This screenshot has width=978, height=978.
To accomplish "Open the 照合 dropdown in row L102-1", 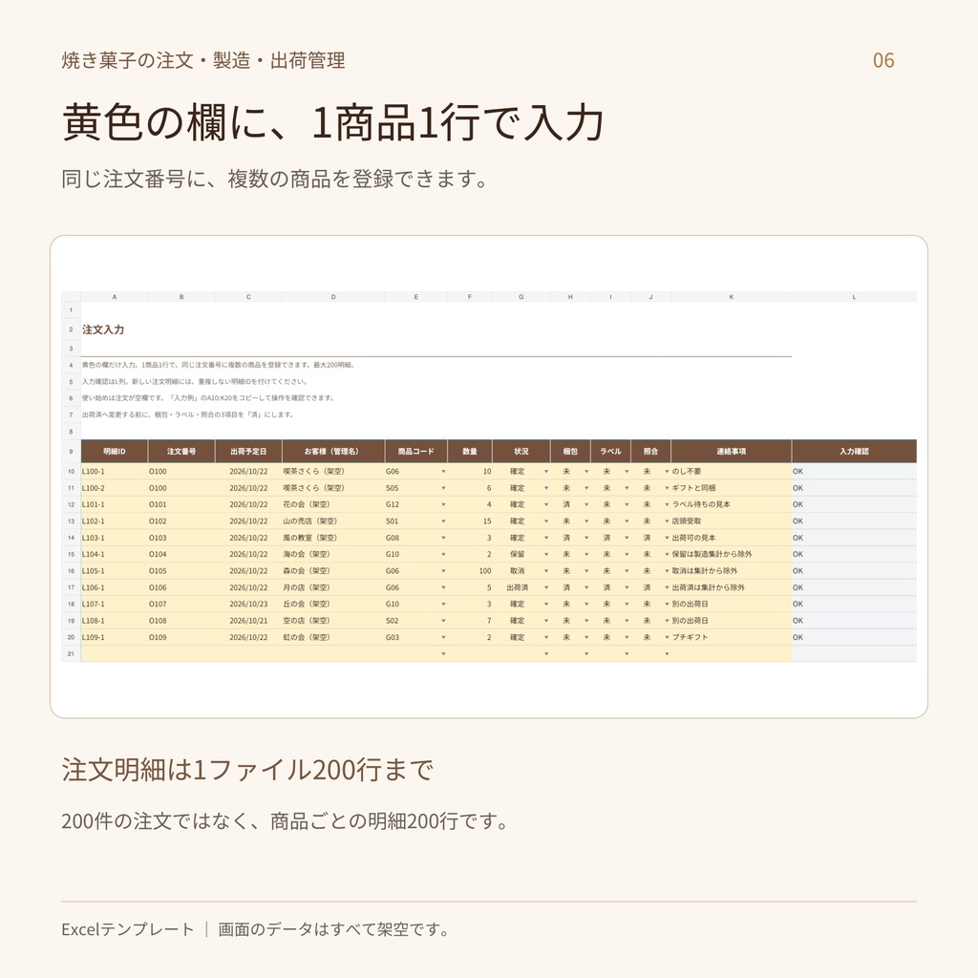I will [667, 521].
